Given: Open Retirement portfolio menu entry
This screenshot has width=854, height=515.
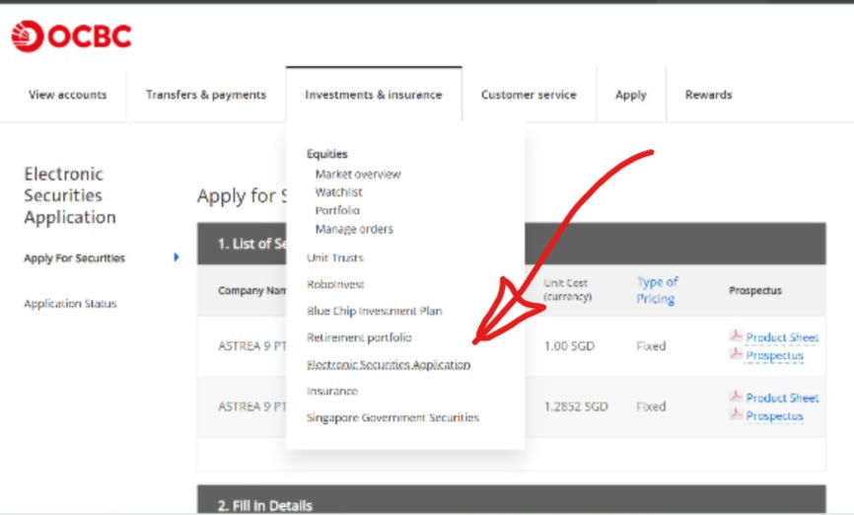Looking at the screenshot, I should coord(359,337).
